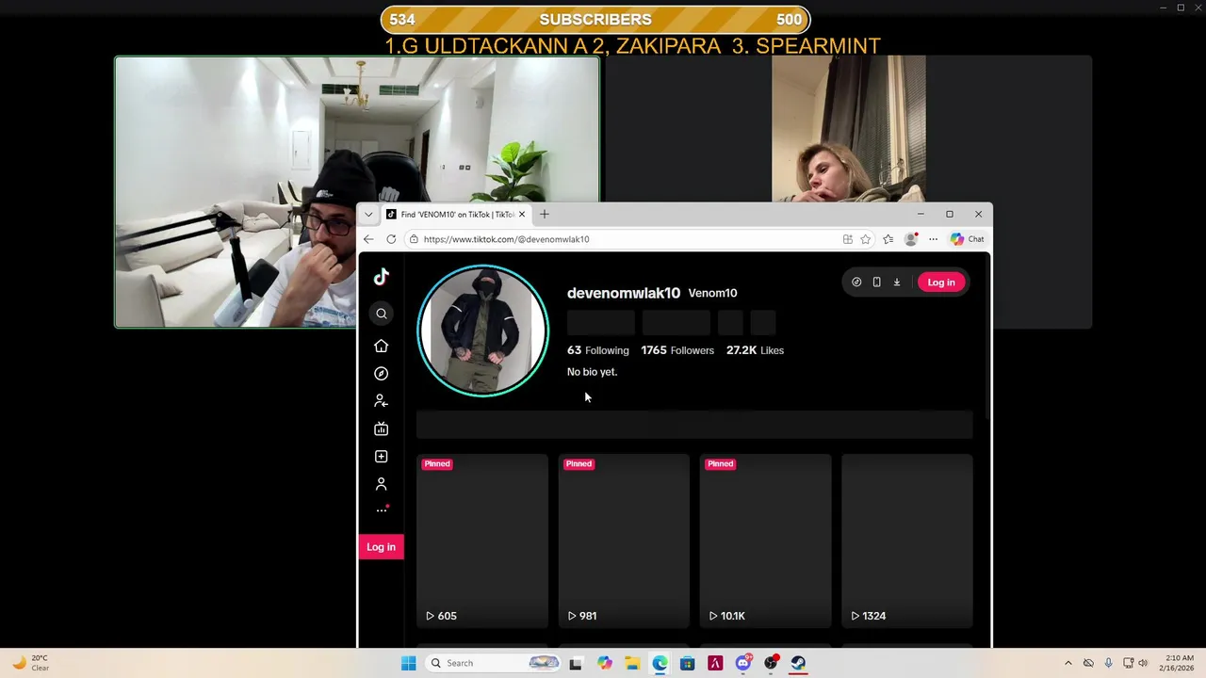
Task: View the 1765 Followers list
Action: (x=677, y=350)
